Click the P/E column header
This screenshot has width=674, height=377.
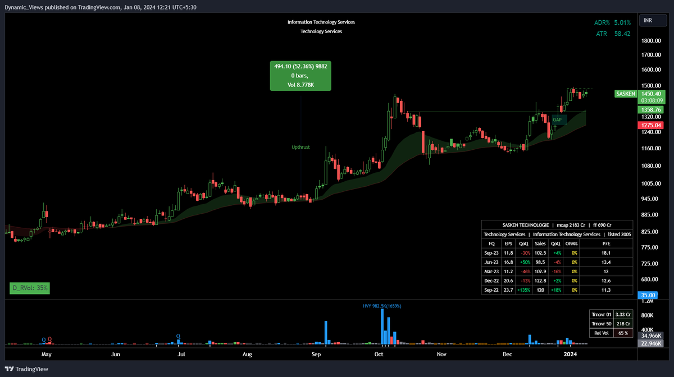click(606, 243)
